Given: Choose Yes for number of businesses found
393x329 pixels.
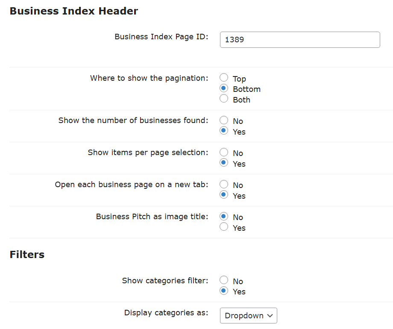Looking at the screenshot, I should tap(224, 131).
